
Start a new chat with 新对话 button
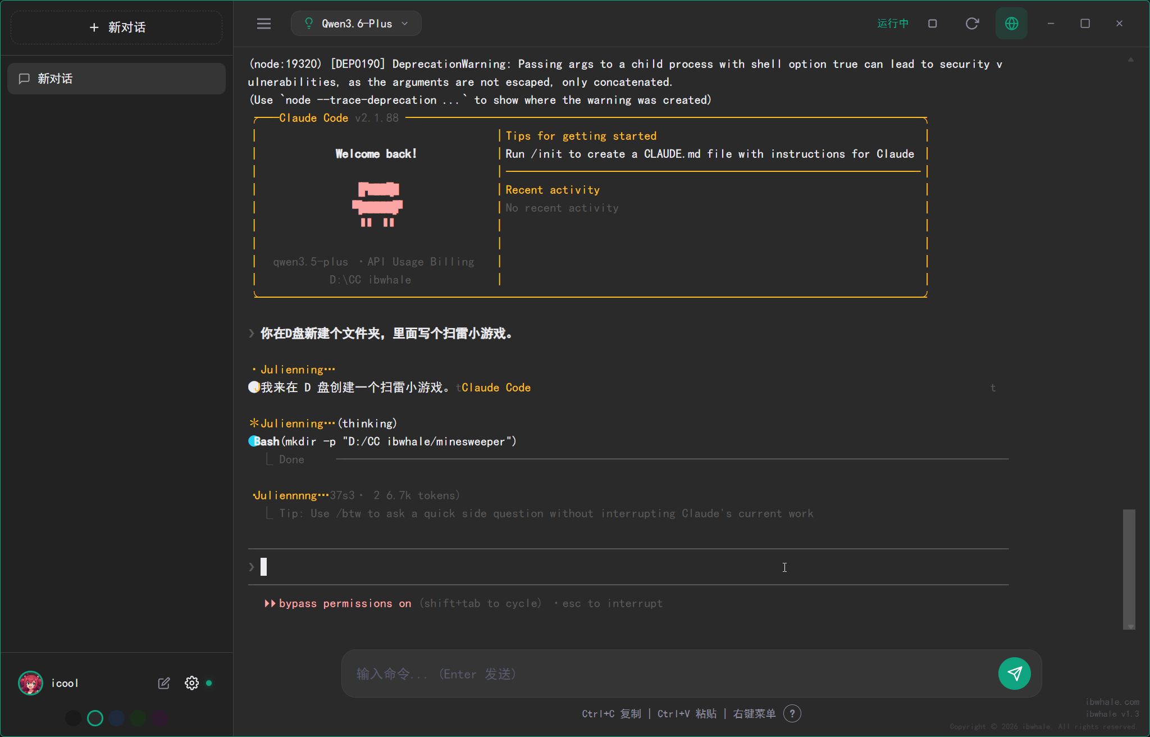coord(117,27)
